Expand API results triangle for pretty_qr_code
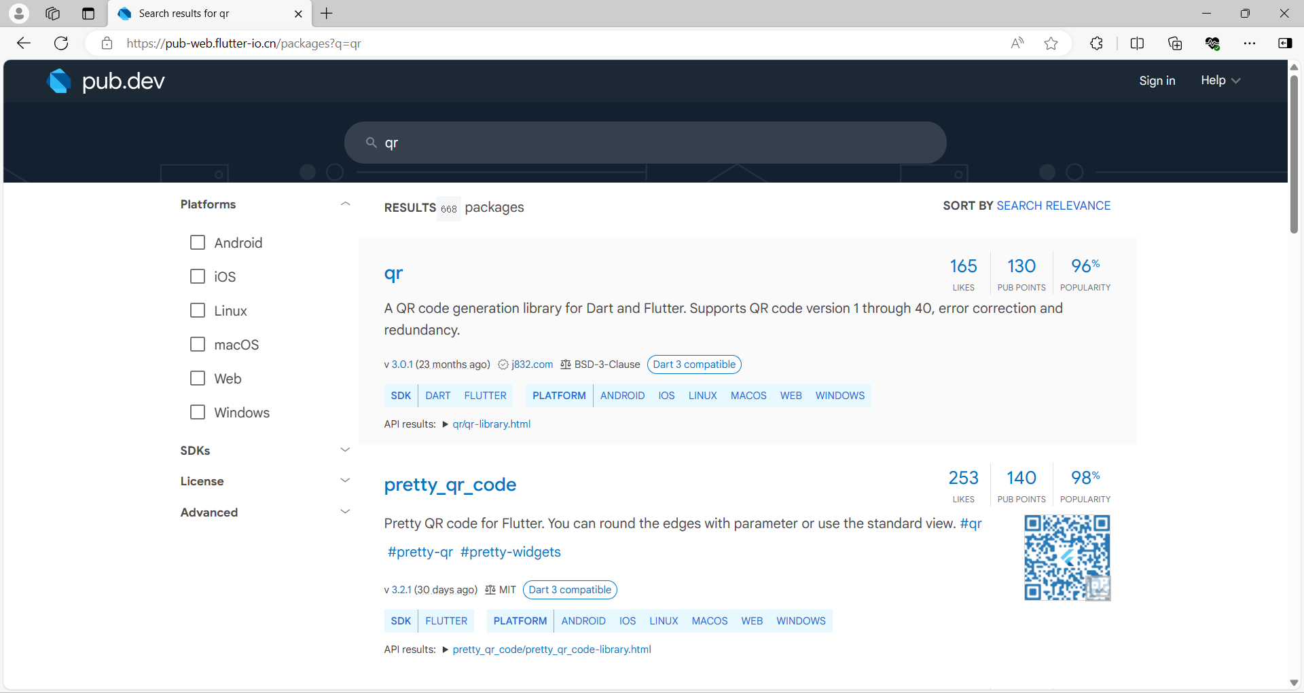Image resolution: width=1304 pixels, height=693 pixels. click(x=446, y=650)
